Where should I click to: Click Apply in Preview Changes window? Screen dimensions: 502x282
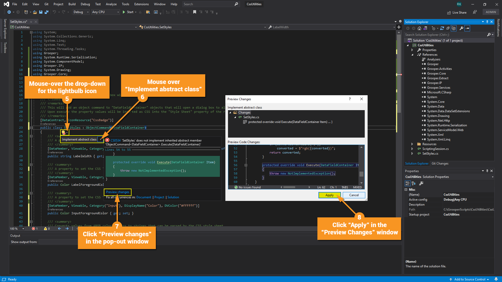(329, 195)
